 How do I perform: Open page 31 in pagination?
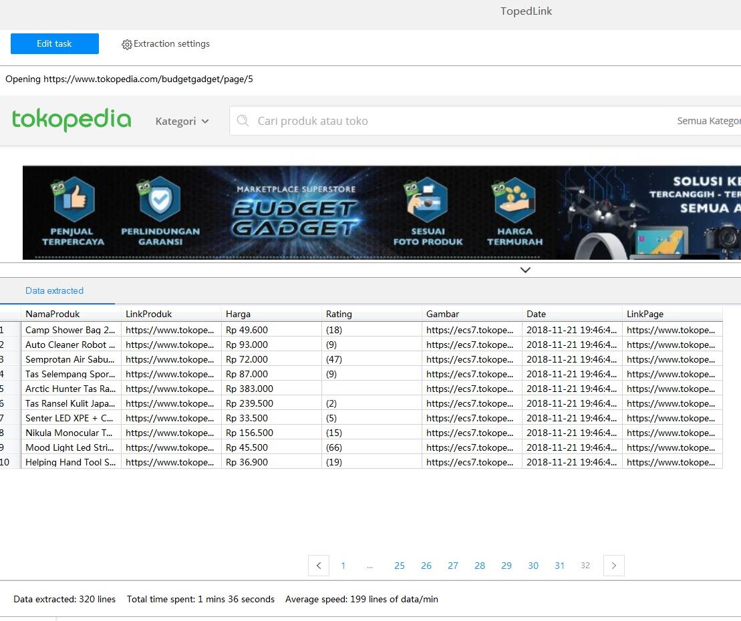pos(560,566)
